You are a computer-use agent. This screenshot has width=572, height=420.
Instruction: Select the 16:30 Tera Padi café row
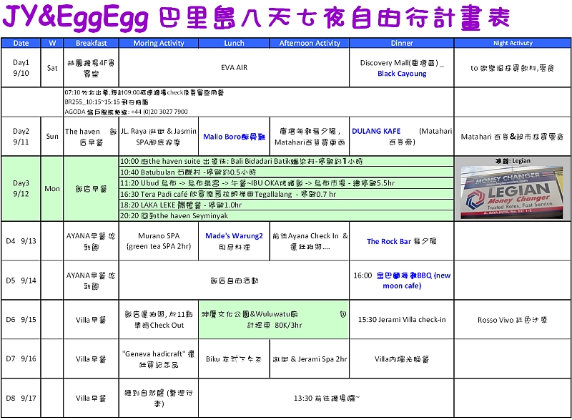coord(287,194)
